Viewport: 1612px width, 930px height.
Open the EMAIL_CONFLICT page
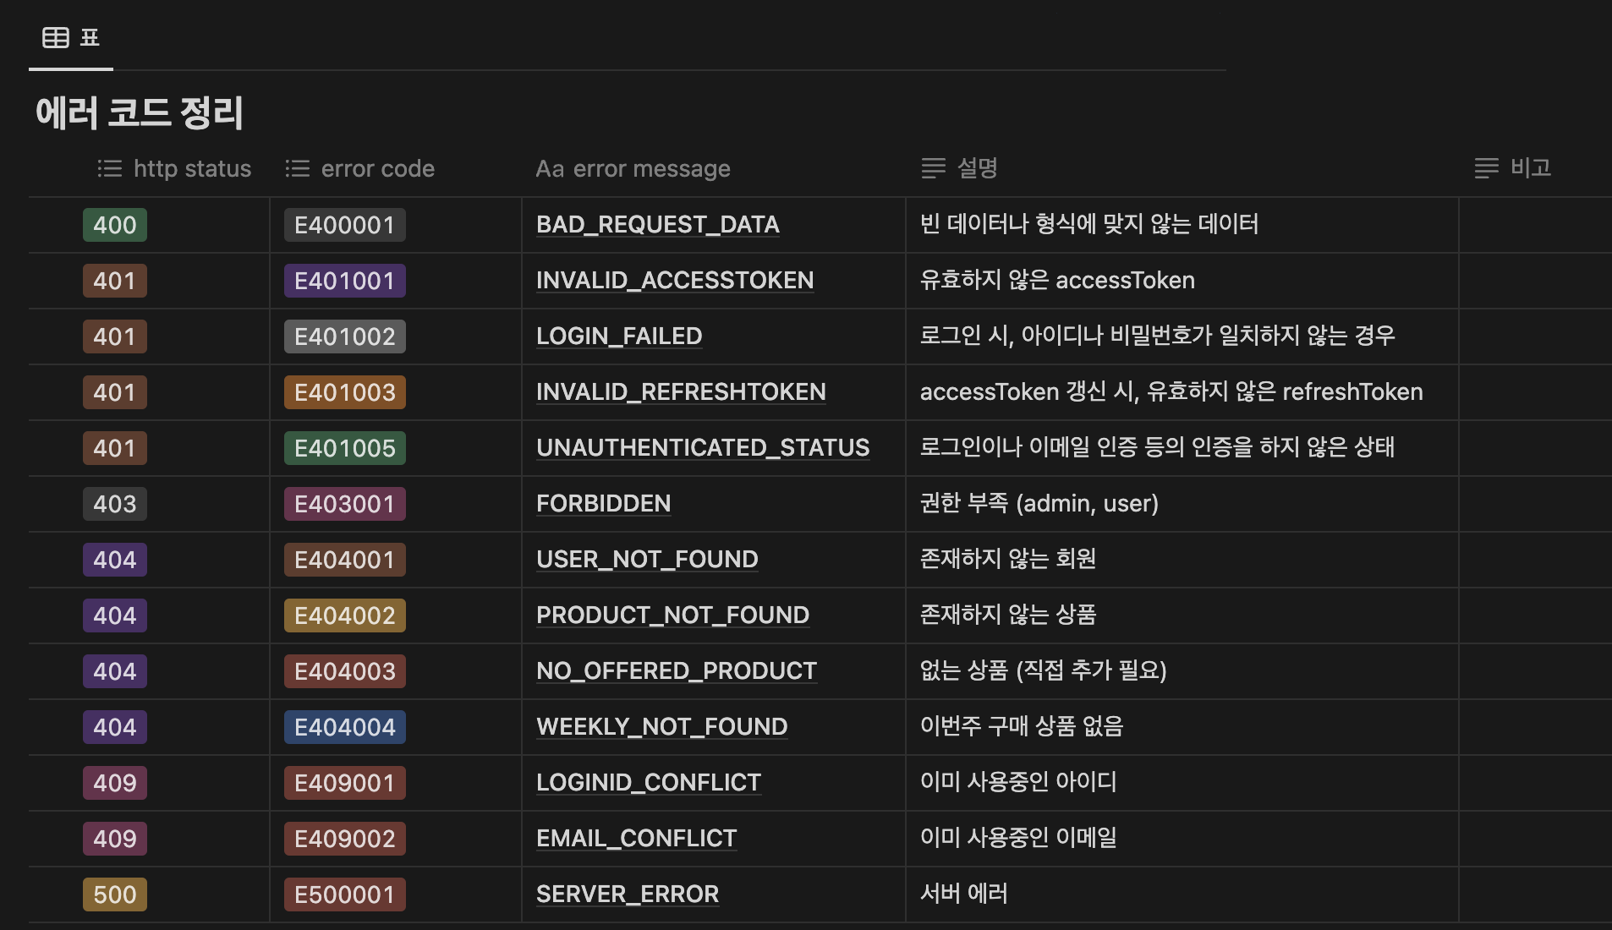[x=636, y=839]
